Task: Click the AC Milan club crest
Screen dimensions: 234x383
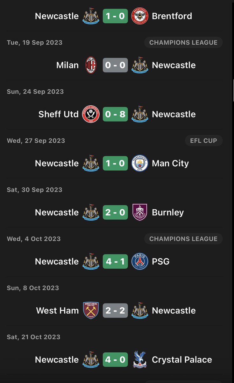Action: 91,65
